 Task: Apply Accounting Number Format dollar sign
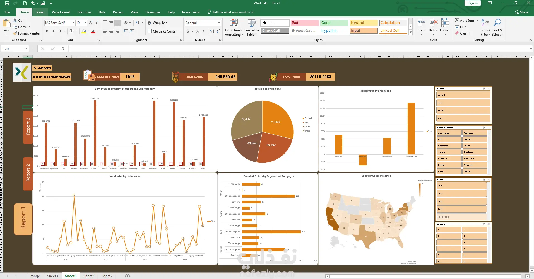(188, 31)
